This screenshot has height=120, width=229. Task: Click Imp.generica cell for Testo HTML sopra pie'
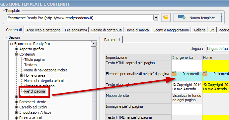click(187, 65)
